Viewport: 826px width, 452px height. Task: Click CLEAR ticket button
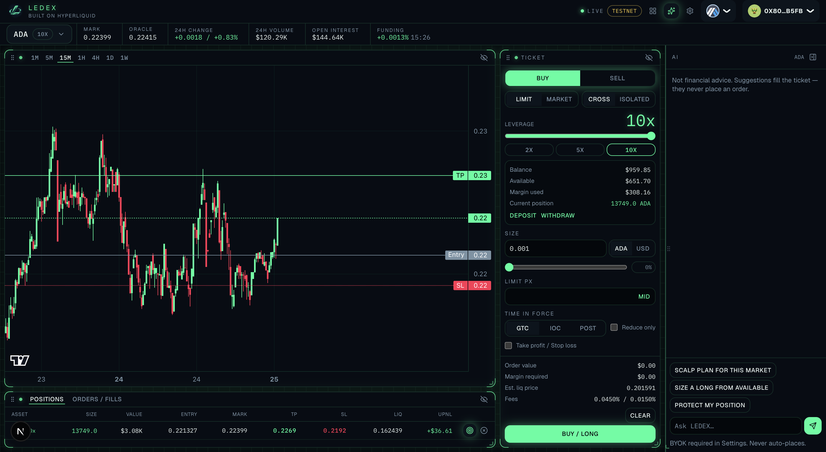640,415
